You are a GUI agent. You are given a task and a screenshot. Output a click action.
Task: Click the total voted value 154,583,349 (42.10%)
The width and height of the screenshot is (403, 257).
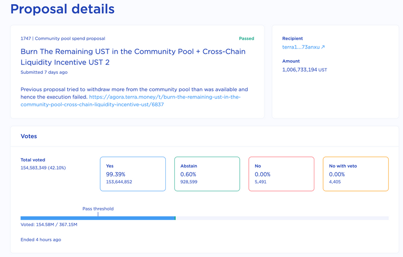coord(43,167)
